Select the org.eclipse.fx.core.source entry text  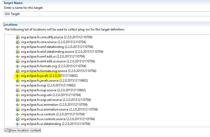53,42
